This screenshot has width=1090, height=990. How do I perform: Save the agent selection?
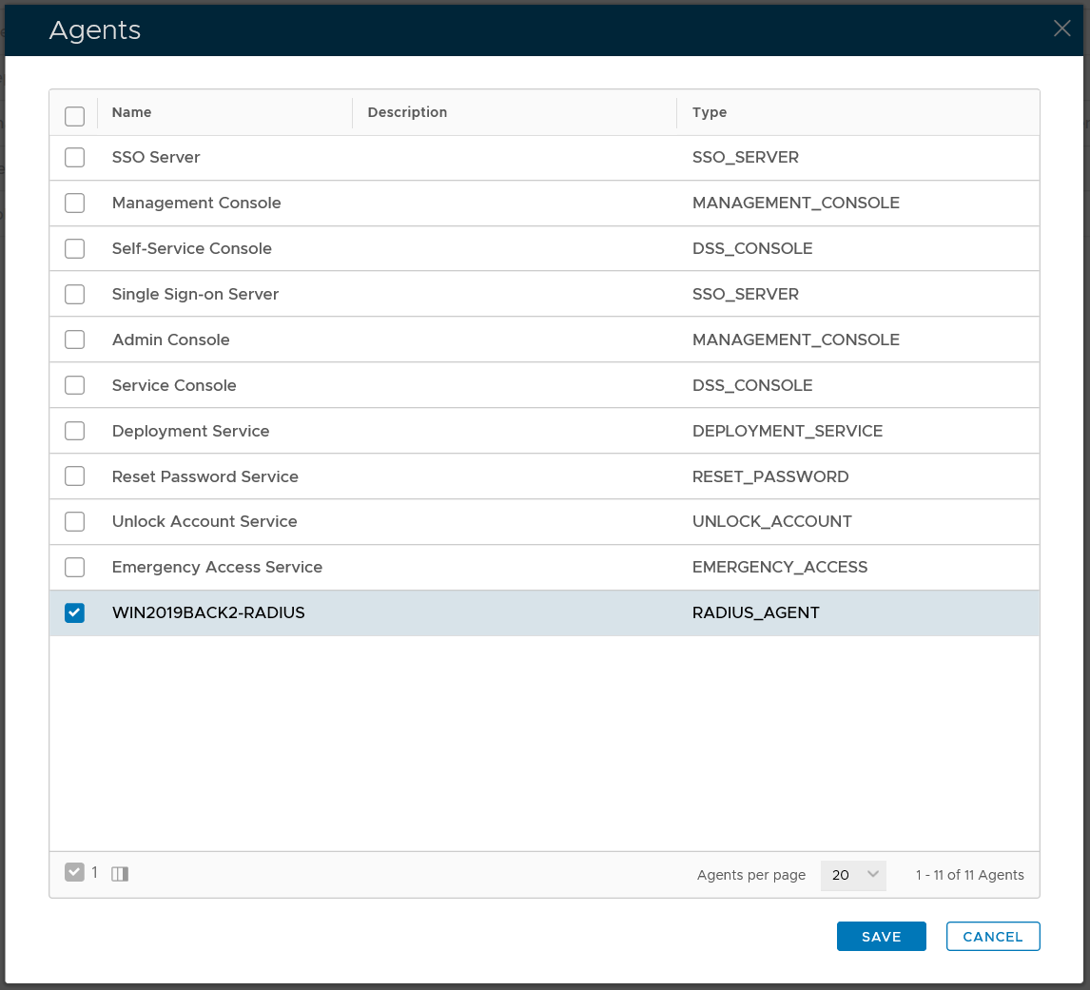881,937
